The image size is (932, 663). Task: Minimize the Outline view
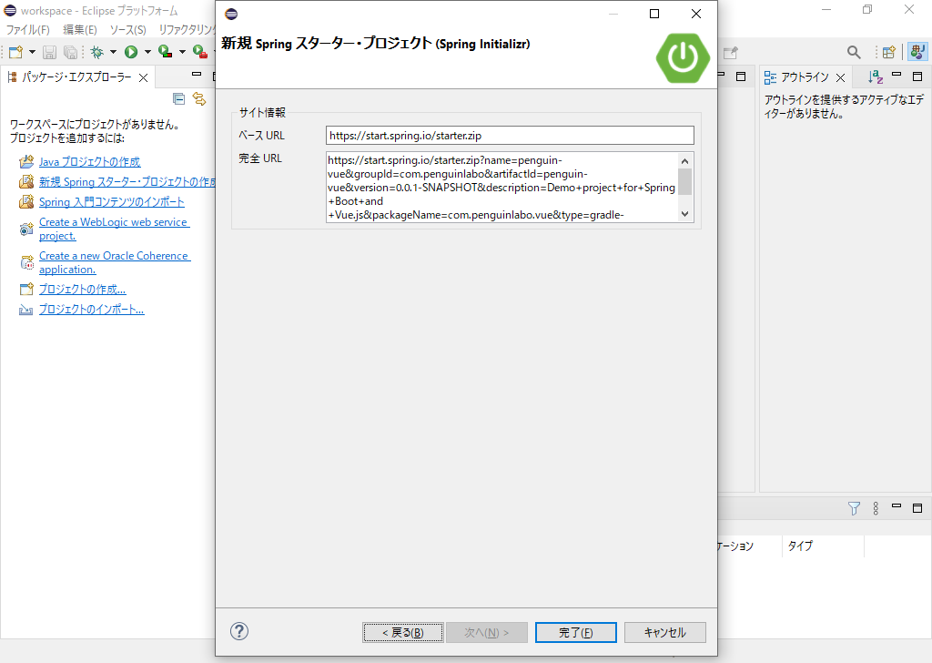[x=897, y=75]
